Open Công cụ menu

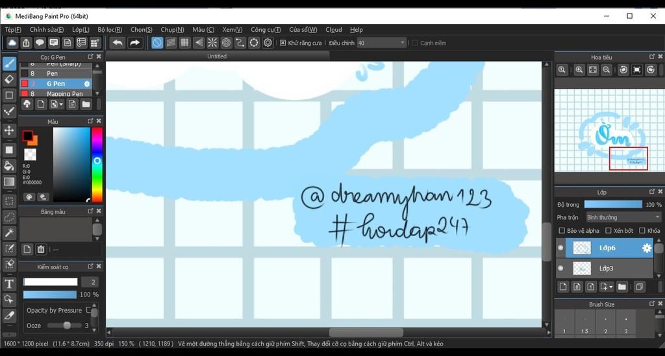[266, 30]
